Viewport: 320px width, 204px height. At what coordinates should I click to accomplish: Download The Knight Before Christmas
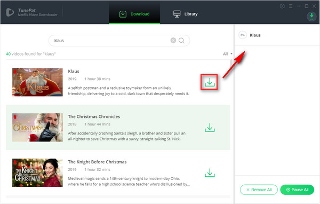210,172
